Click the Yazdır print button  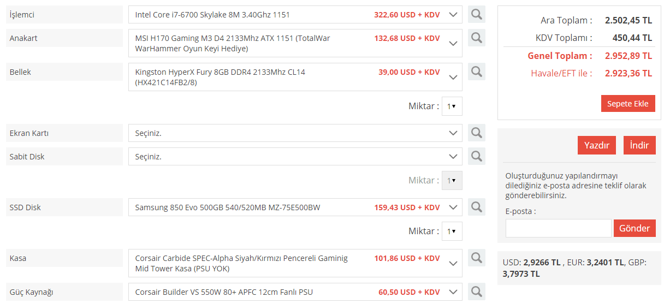(x=597, y=145)
